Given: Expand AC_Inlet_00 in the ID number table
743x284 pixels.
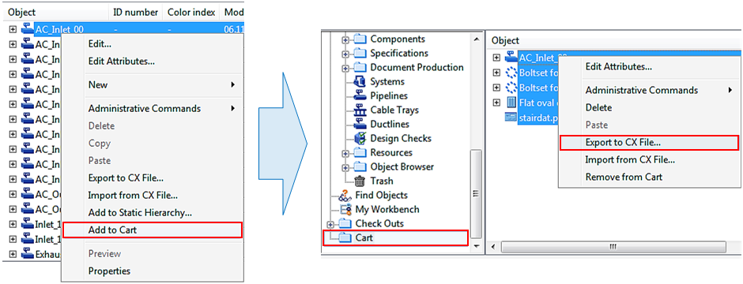Looking at the screenshot, I should click(x=13, y=29).
